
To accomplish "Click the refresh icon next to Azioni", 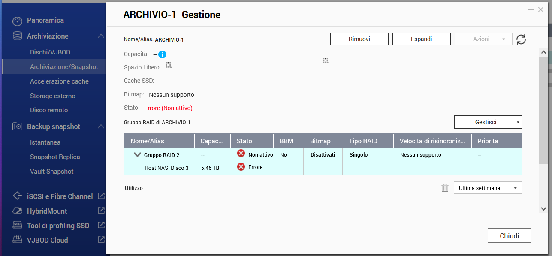I will (x=521, y=39).
